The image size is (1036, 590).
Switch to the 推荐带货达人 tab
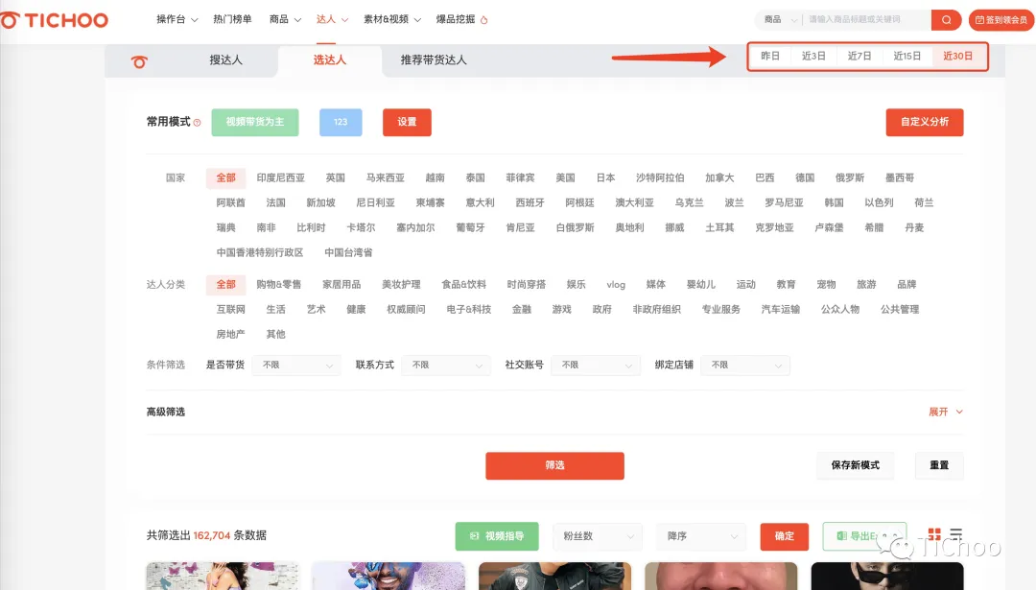[434, 60]
